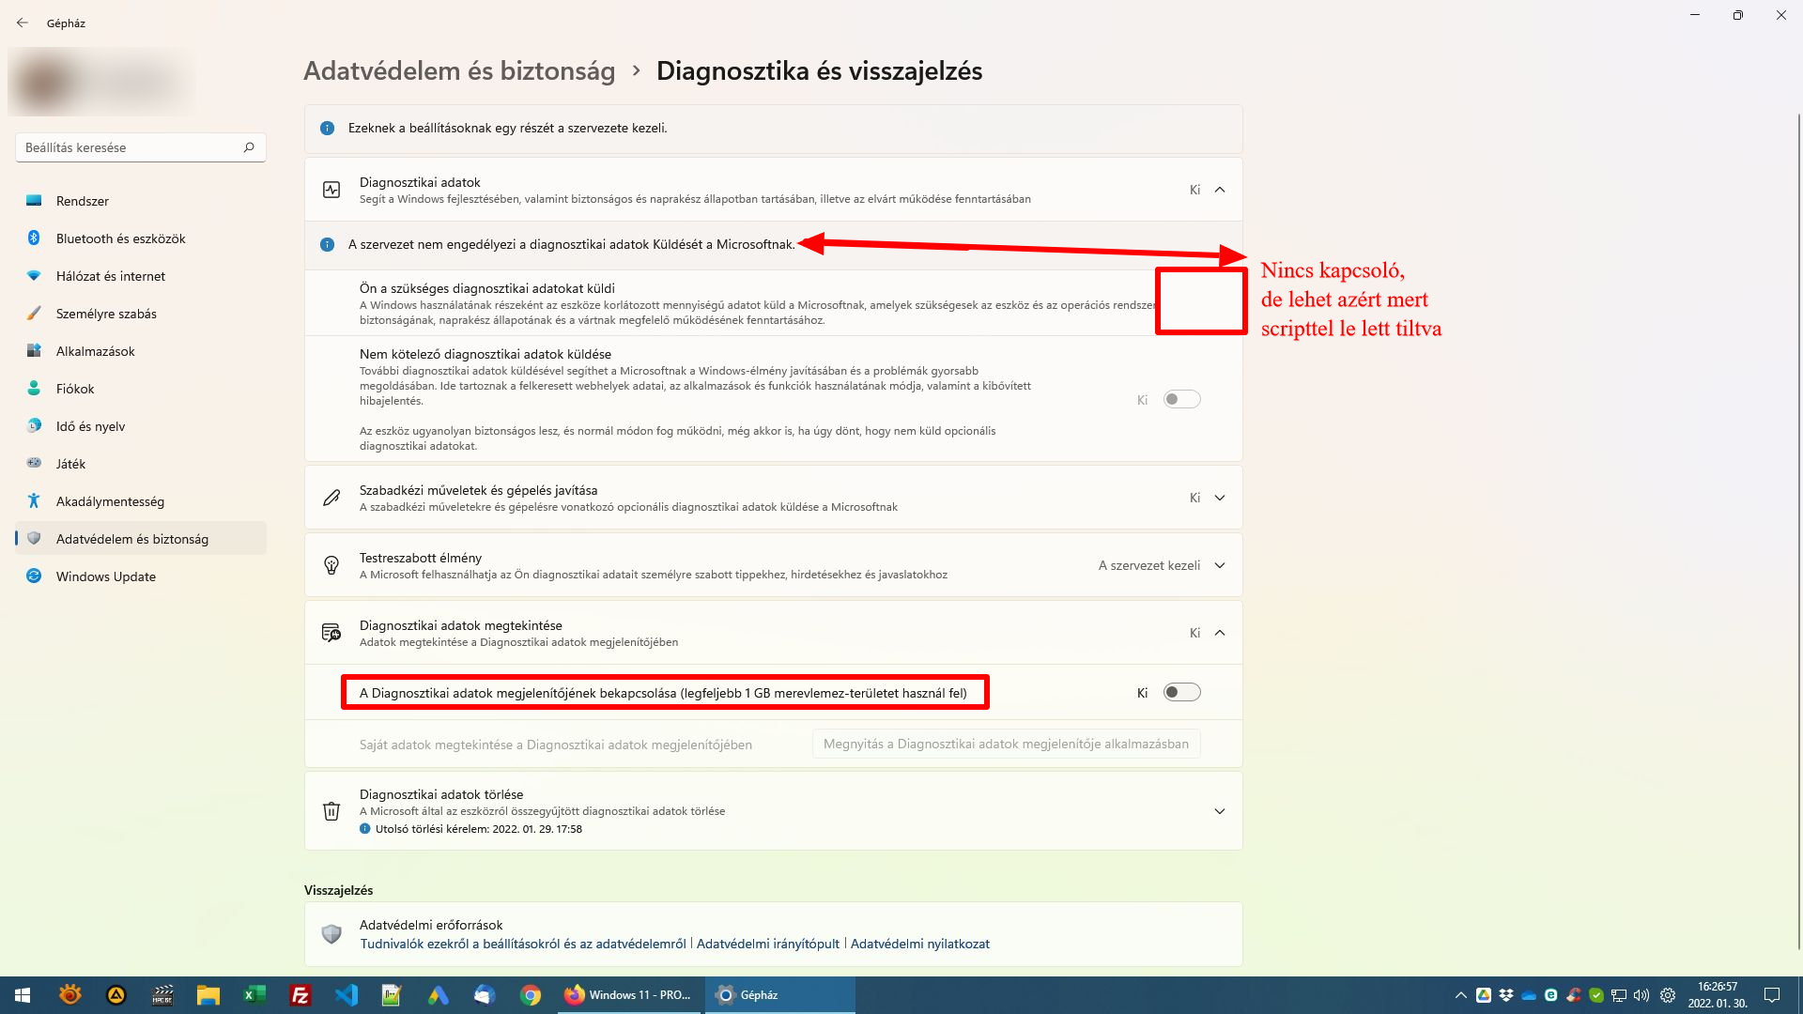Viewport: 1803px width, 1014px height.
Task: Click the Adatvédelem és biztonság breadcrumb
Action: coord(459,71)
